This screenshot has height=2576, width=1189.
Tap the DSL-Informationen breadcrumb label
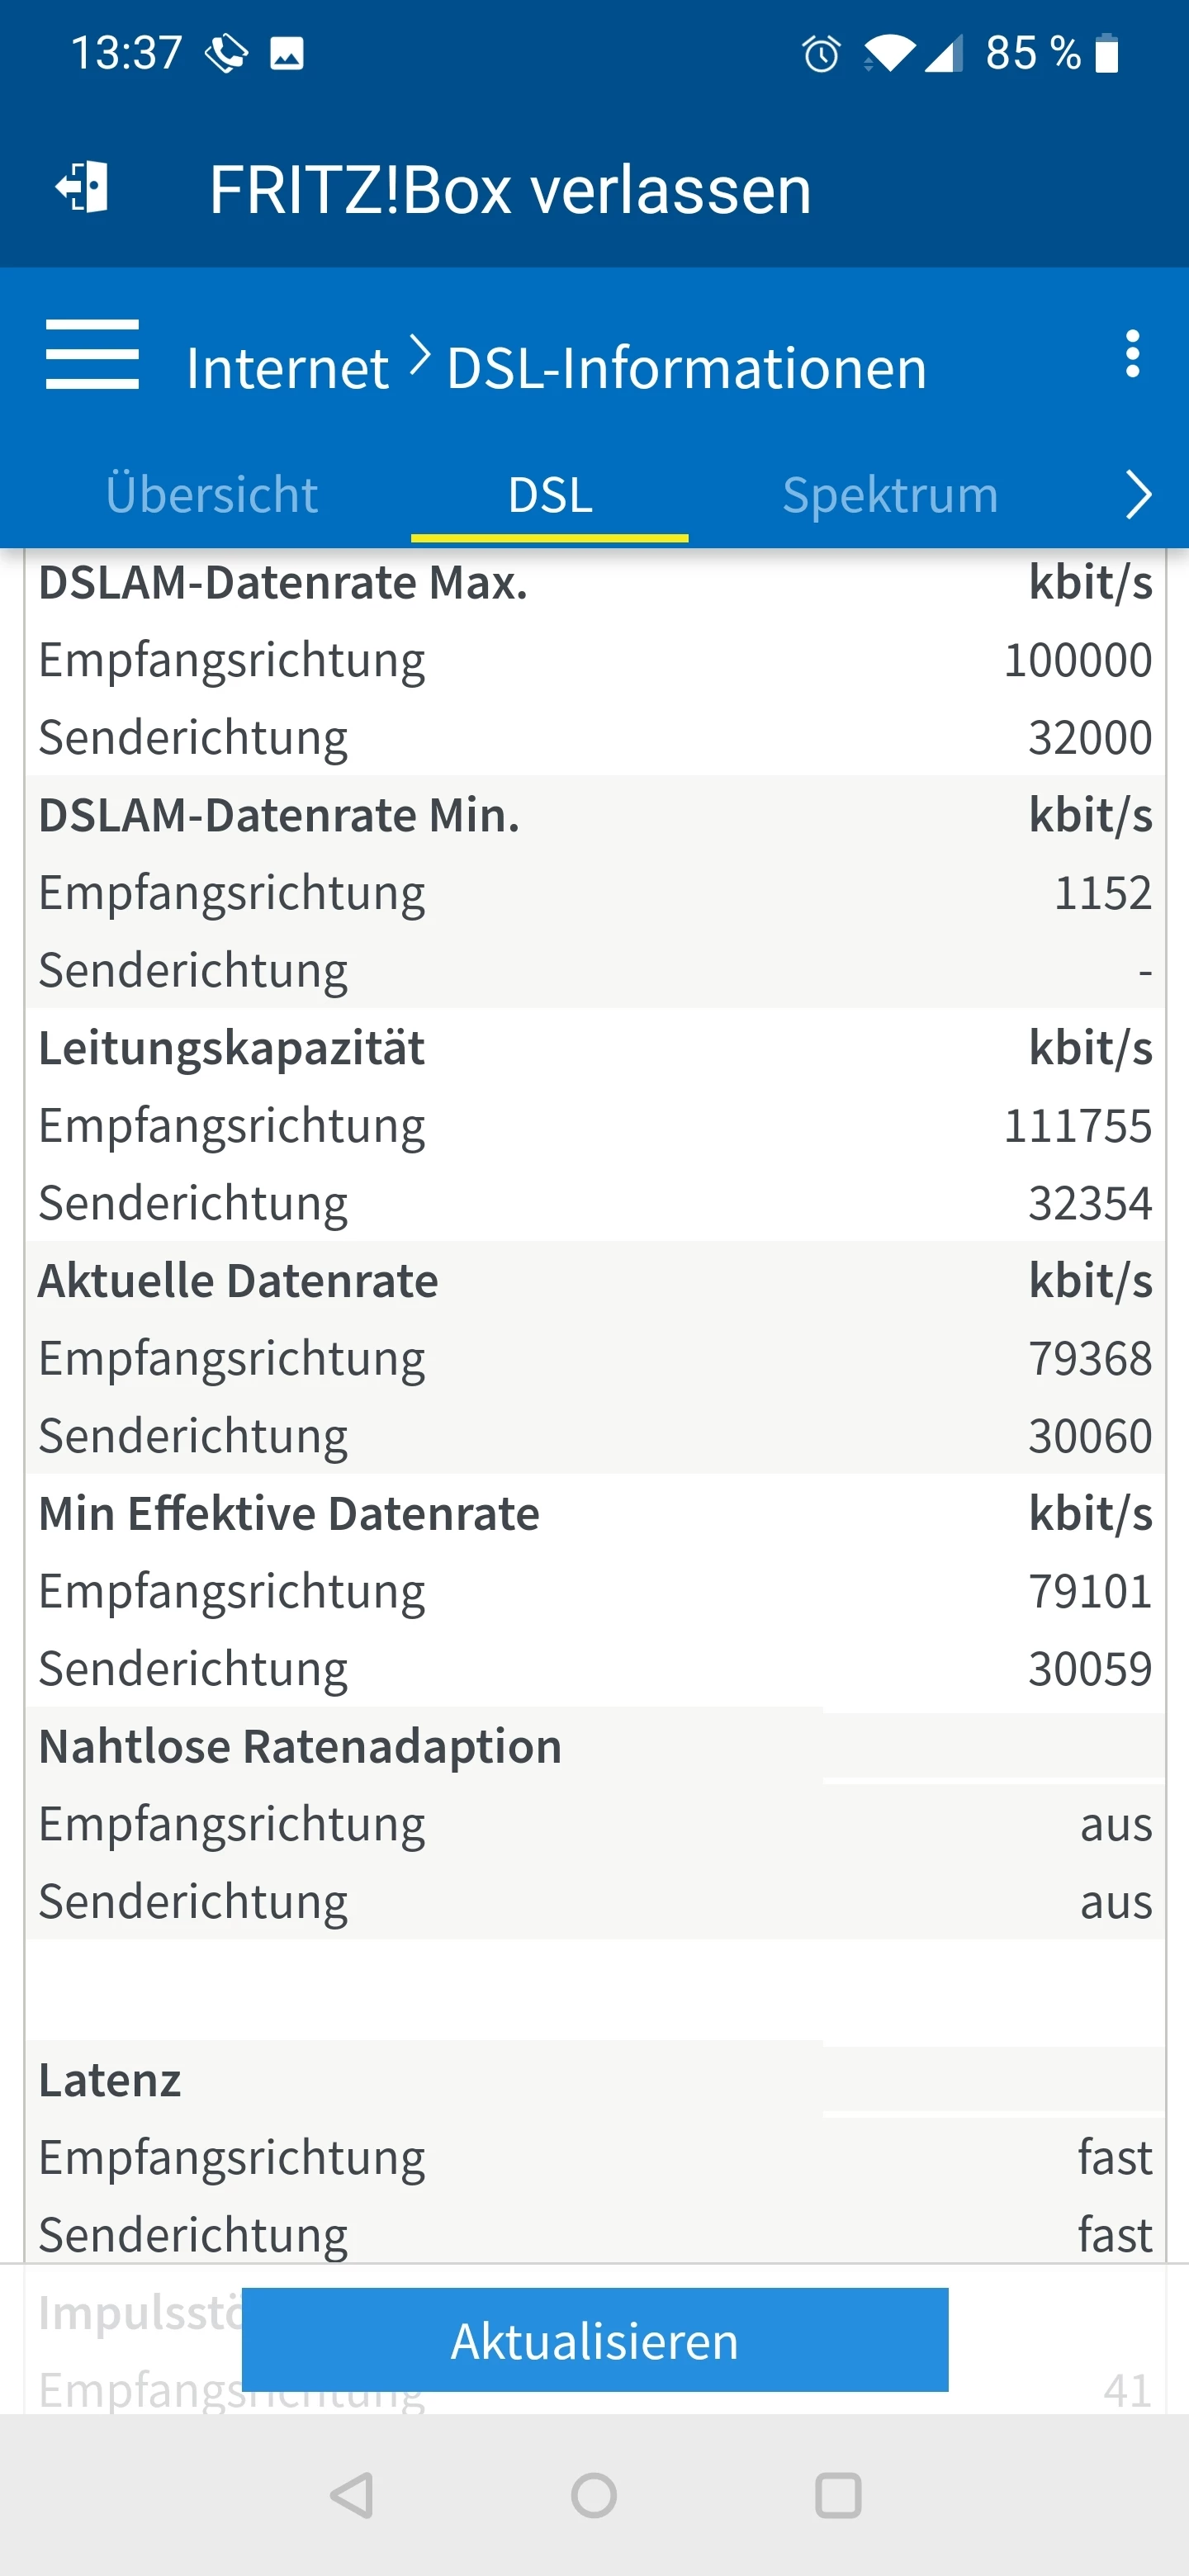coord(686,368)
